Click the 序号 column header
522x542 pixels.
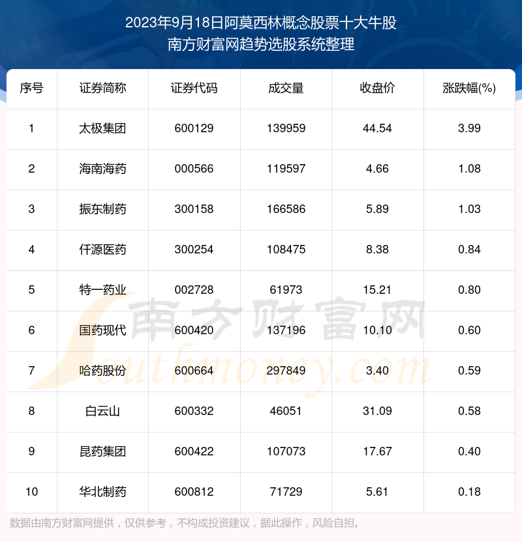tap(31, 88)
